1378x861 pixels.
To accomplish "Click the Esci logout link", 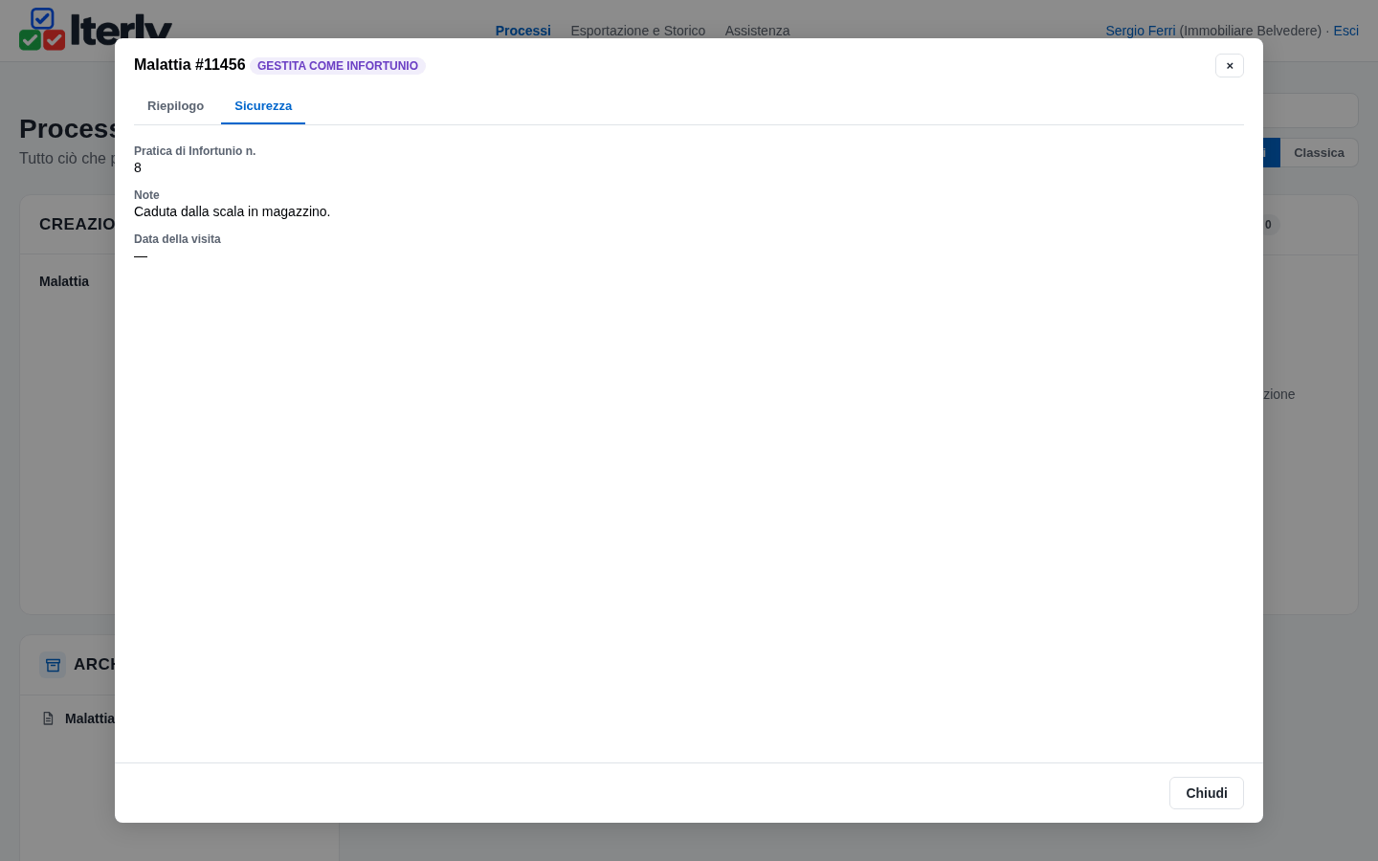I will [1346, 31].
